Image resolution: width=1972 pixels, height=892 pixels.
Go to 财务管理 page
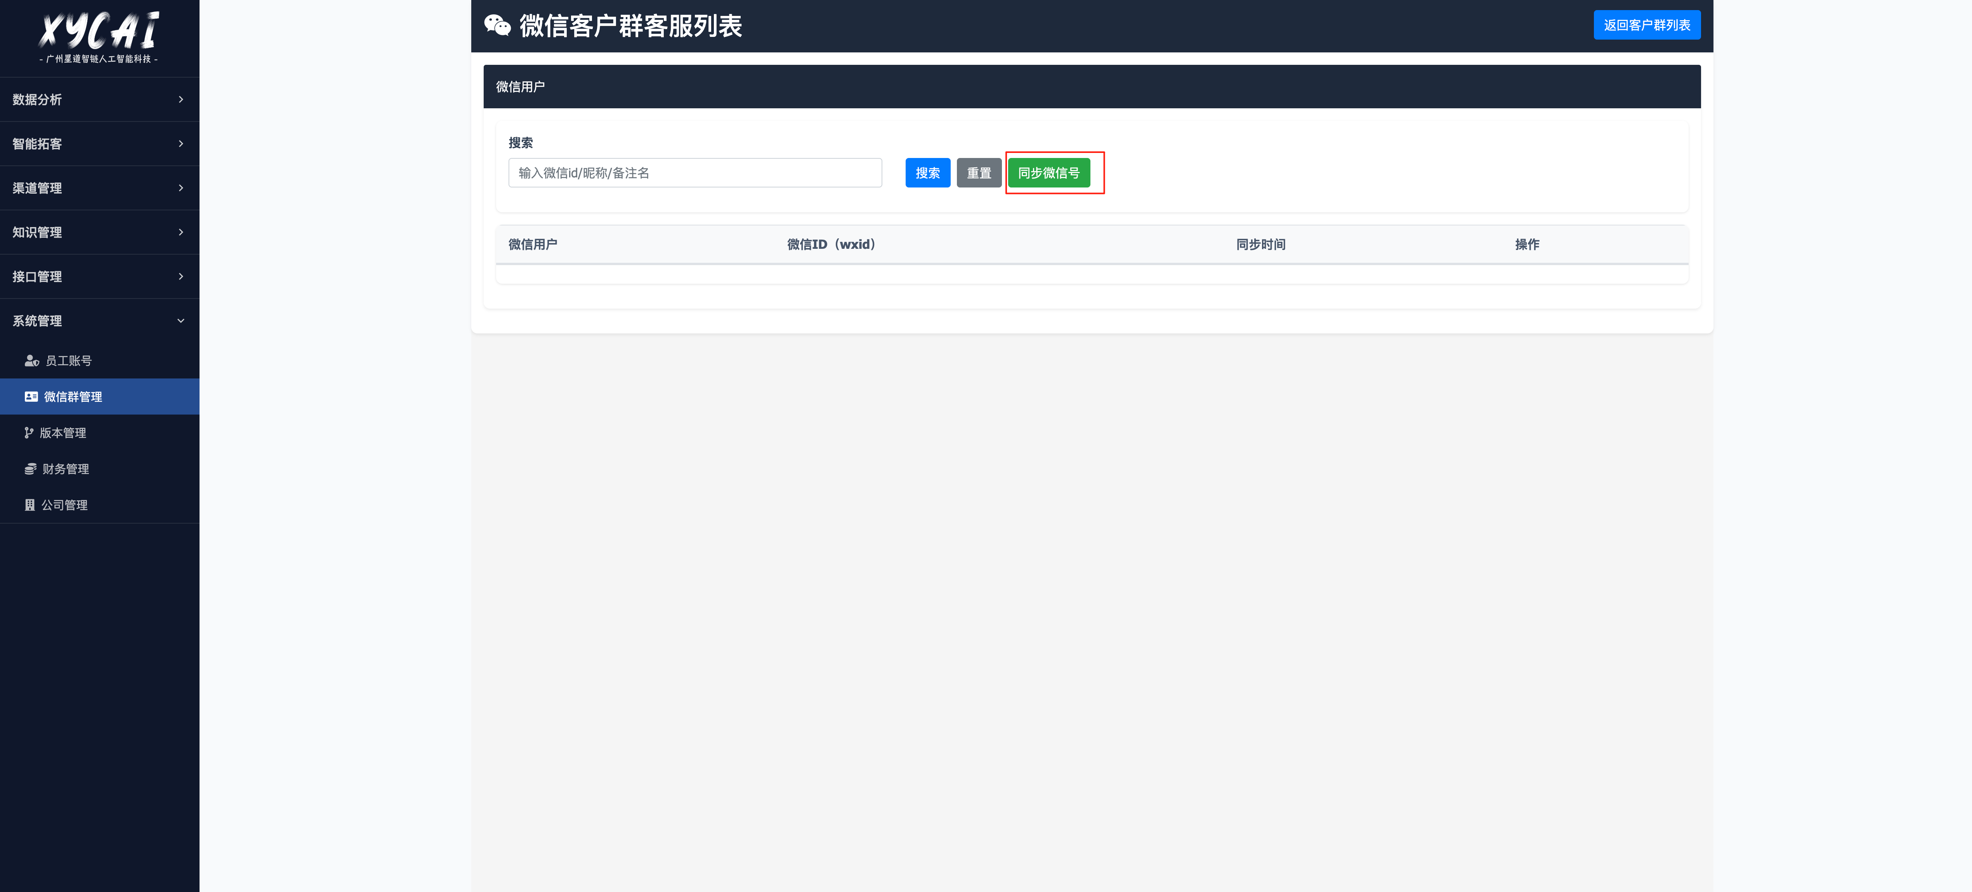99,469
